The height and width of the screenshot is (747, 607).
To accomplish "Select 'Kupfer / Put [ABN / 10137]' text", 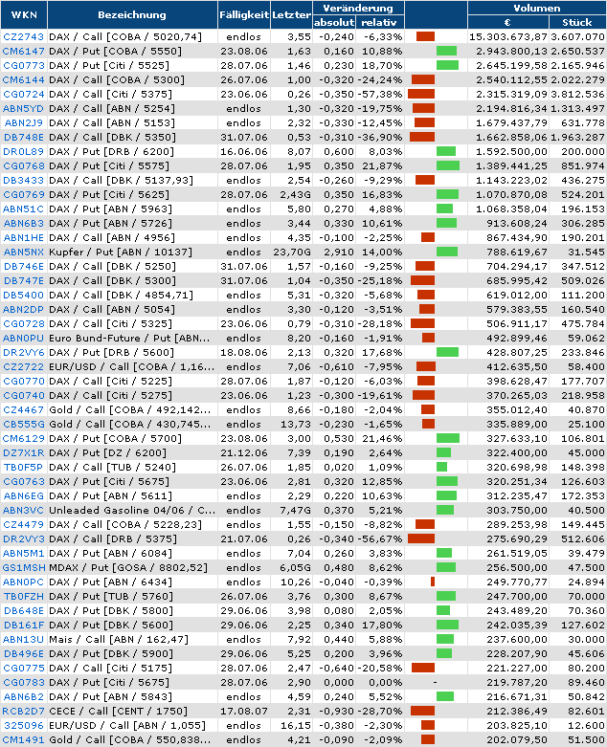I will [121, 252].
